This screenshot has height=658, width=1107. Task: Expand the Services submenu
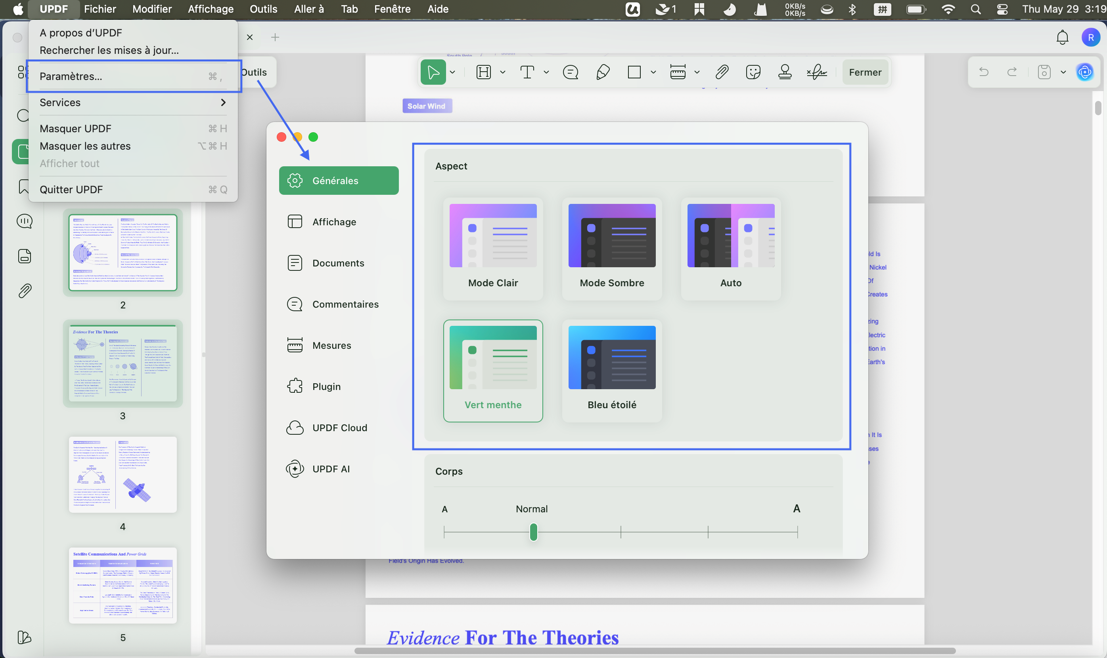[x=133, y=103]
